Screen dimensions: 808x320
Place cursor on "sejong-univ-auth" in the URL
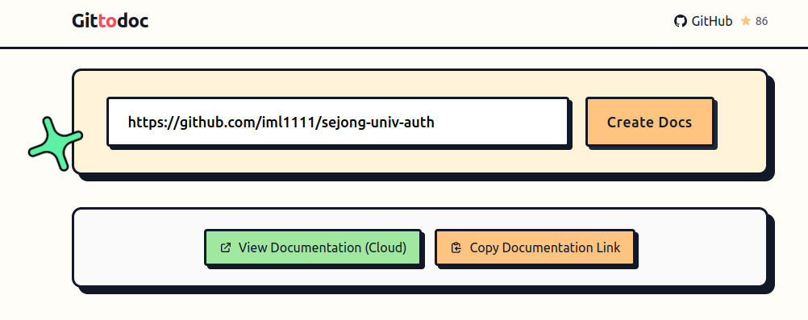pyautogui.click(x=381, y=123)
